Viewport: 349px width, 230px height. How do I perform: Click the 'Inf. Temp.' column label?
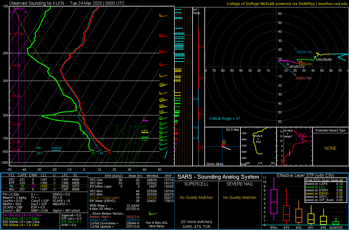click(197, 11)
